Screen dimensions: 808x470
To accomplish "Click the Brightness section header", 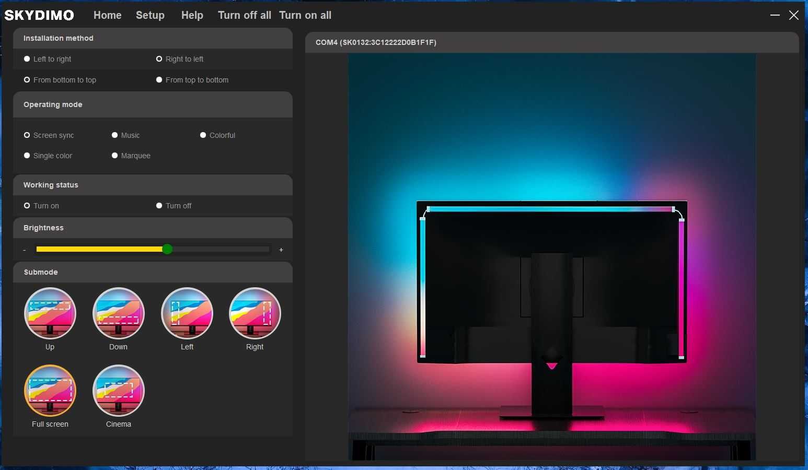I will [x=153, y=228].
